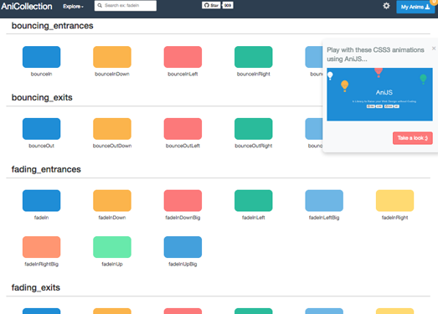Image resolution: width=438 pixels, height=314 pixels.
Task: Close the AniJS promo popup
Action: coord(434,49)
